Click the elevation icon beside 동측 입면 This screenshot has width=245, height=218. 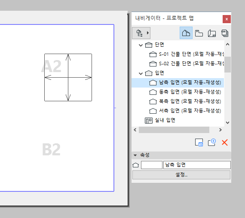point(153,92)
